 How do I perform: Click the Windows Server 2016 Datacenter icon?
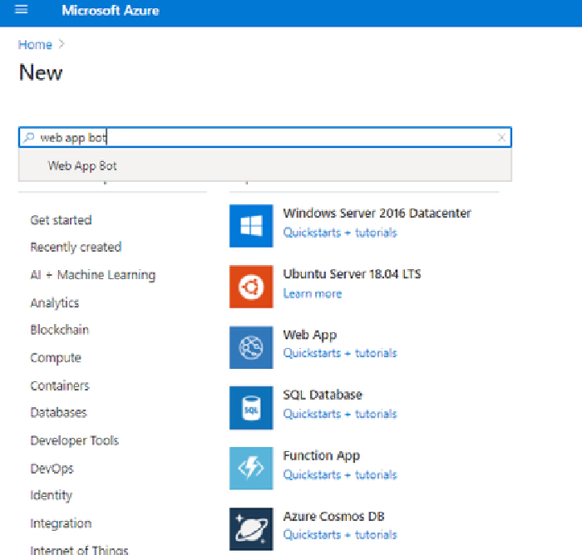pyautogui.click(x=251, y=226)
